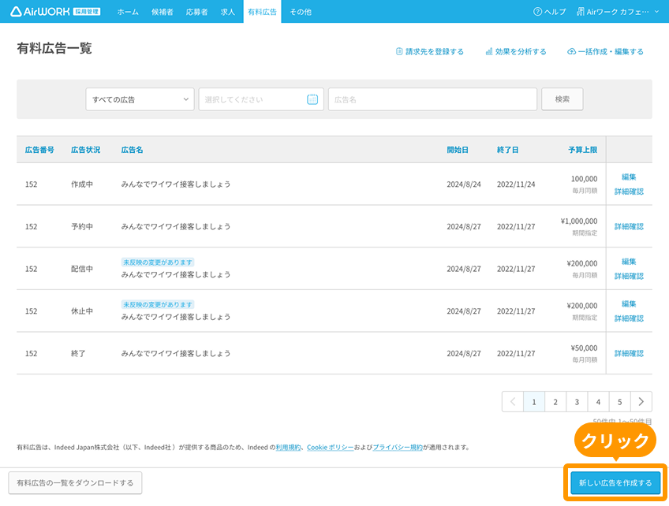Click budget ¥1,000,000 in 予約中 row

pos(579,221)
